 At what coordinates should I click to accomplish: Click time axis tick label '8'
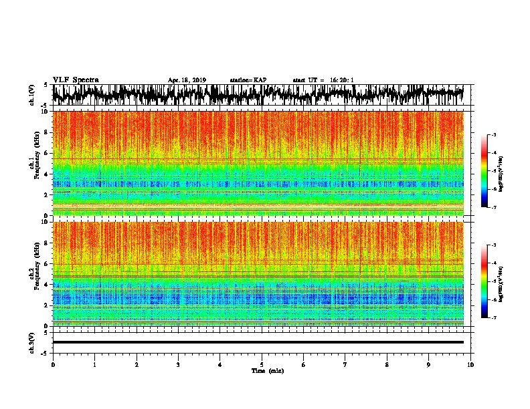coord(387,365)
